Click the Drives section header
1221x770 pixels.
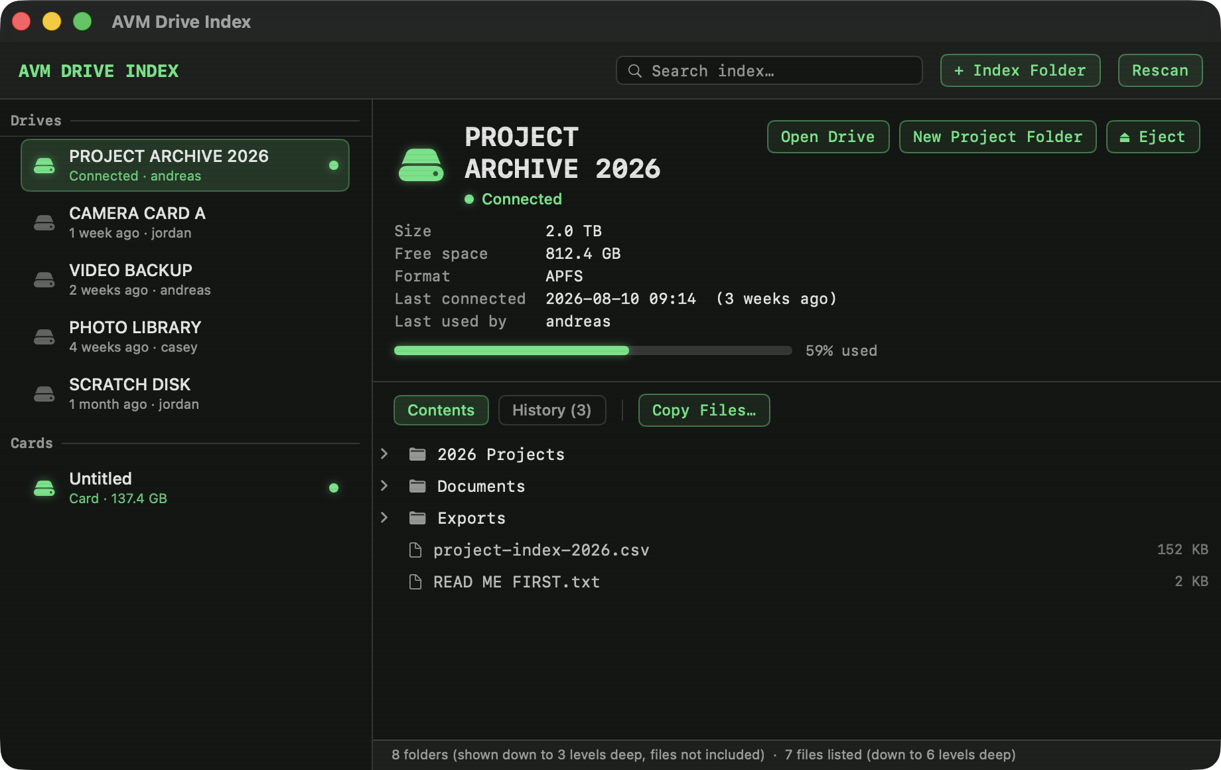[x=36, y=121]
